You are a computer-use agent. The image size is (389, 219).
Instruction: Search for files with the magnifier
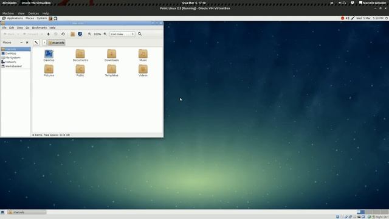point(140,34)
